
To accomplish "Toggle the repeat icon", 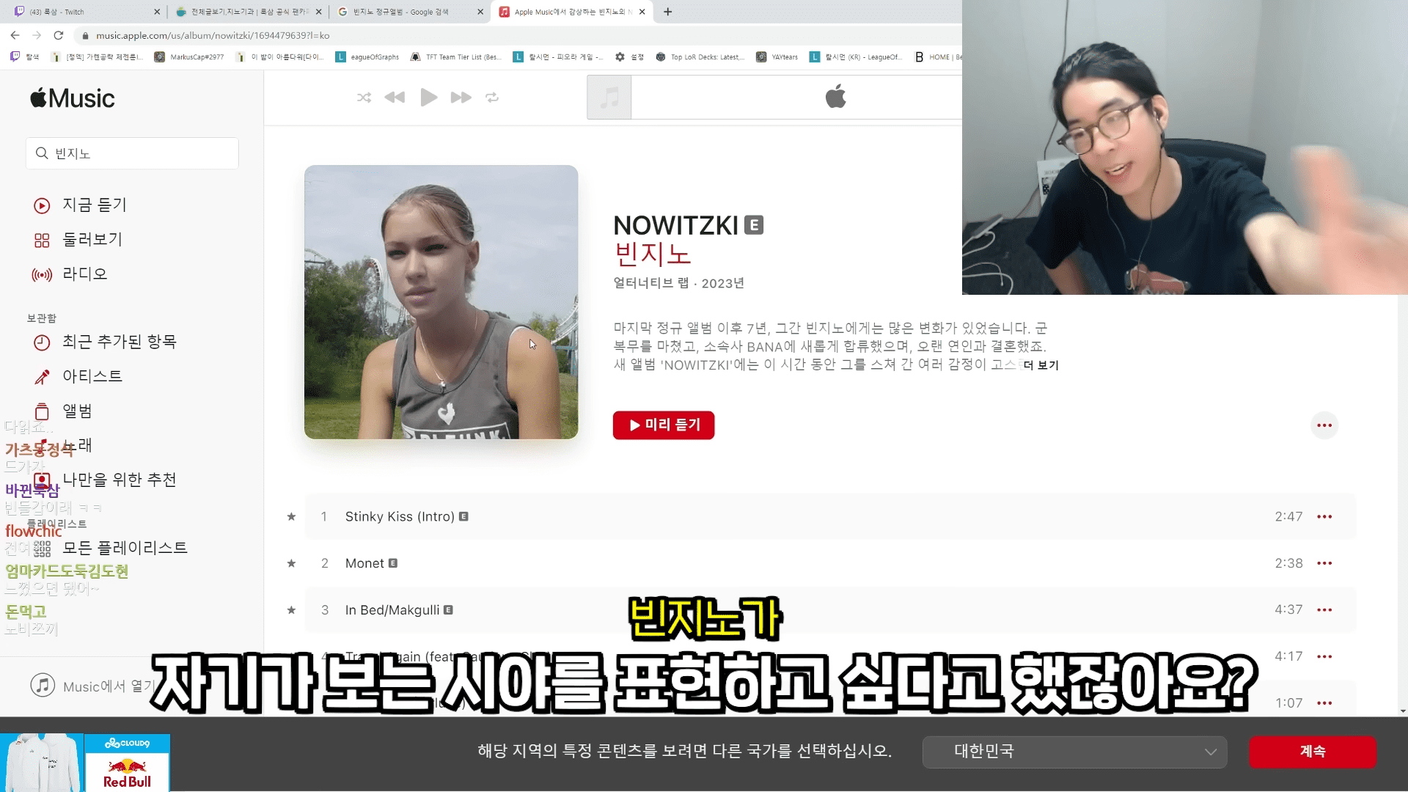I will pyautogui.click(x=492, y=98).
